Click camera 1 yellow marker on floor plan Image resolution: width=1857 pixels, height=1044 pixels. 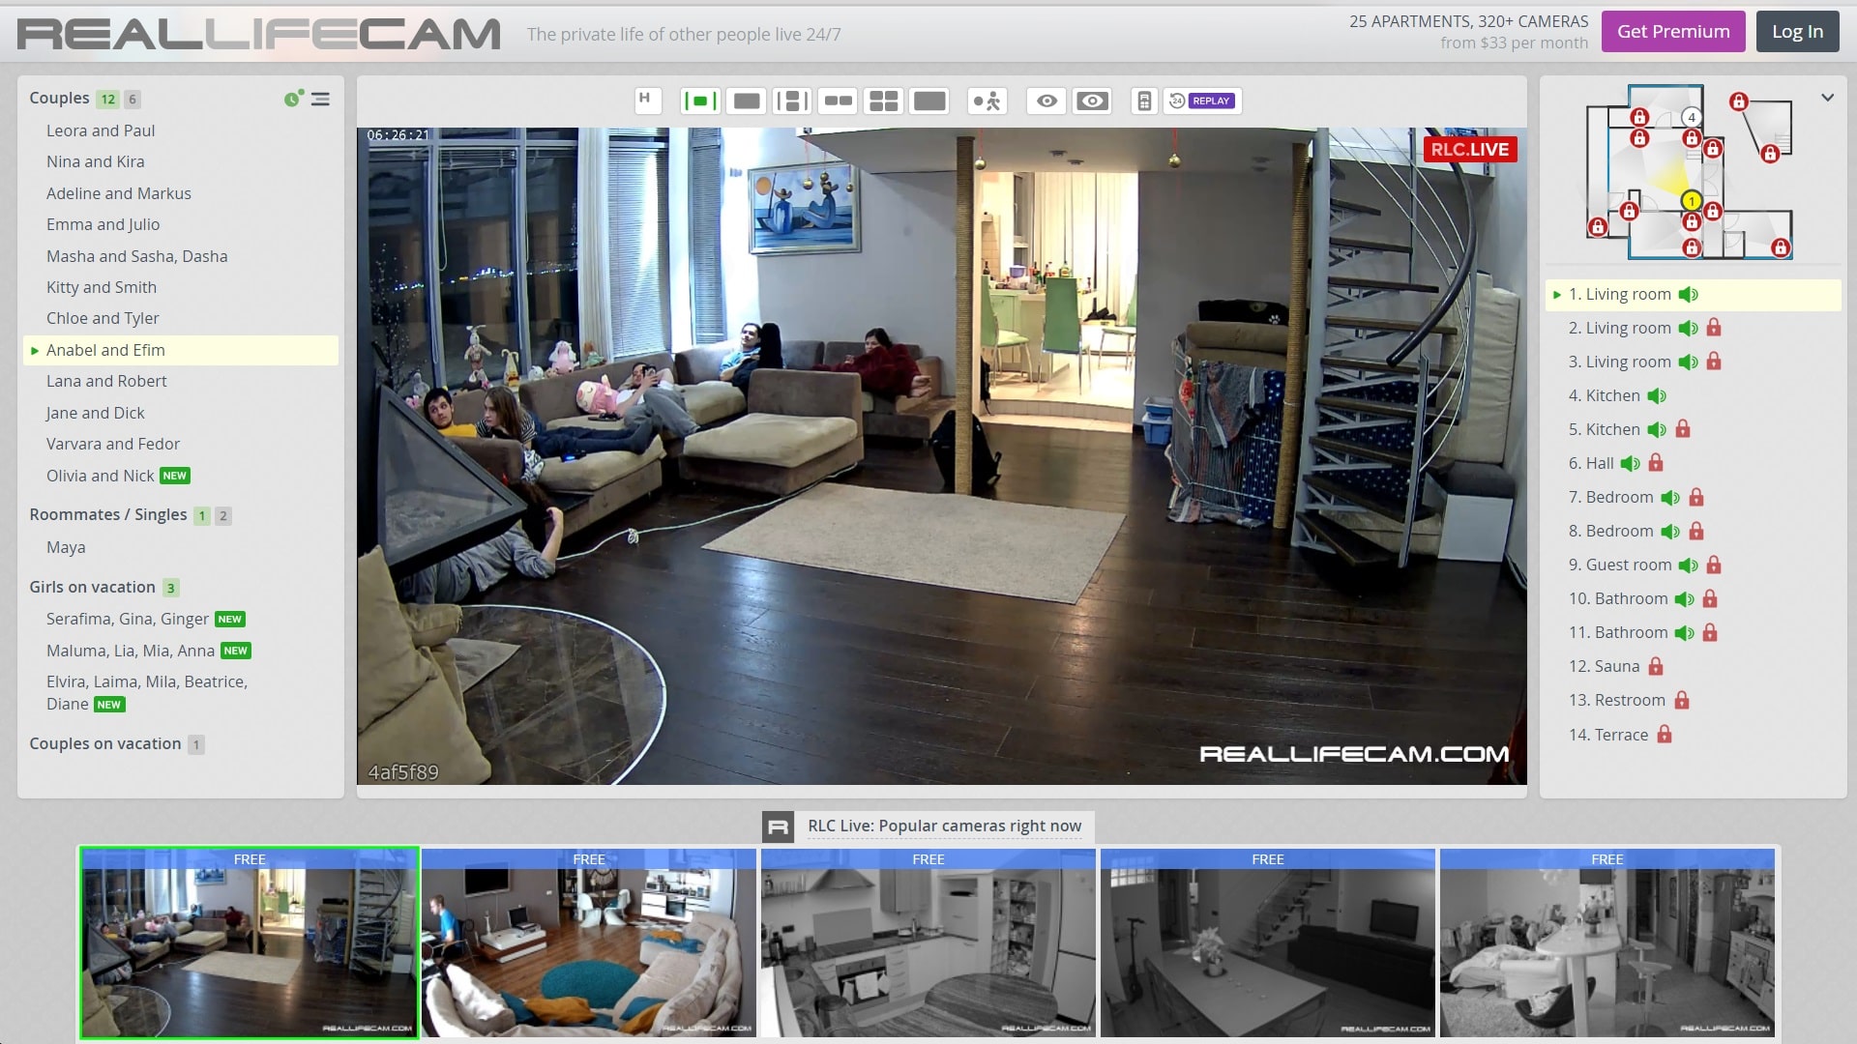(x=1691, y=201)
